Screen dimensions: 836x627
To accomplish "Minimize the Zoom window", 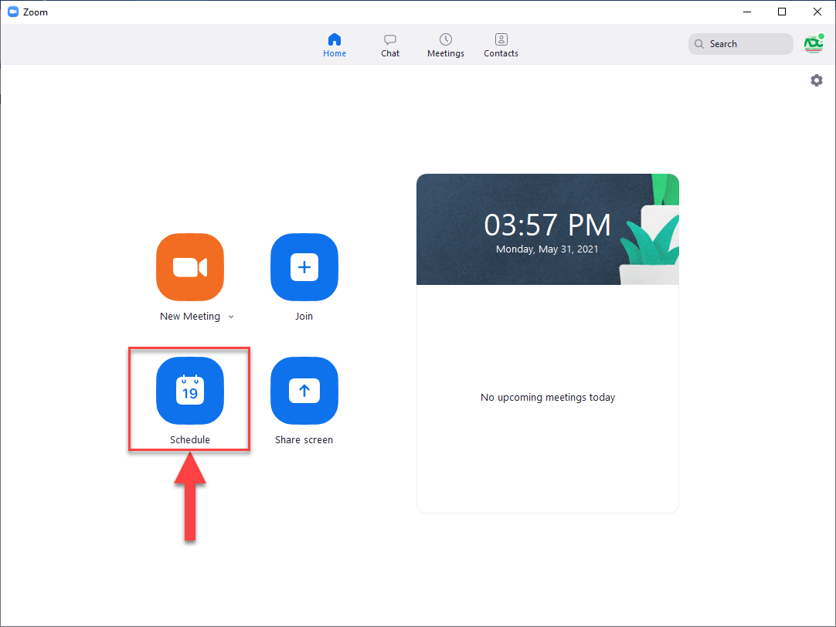I will click(x=746, y=12).
